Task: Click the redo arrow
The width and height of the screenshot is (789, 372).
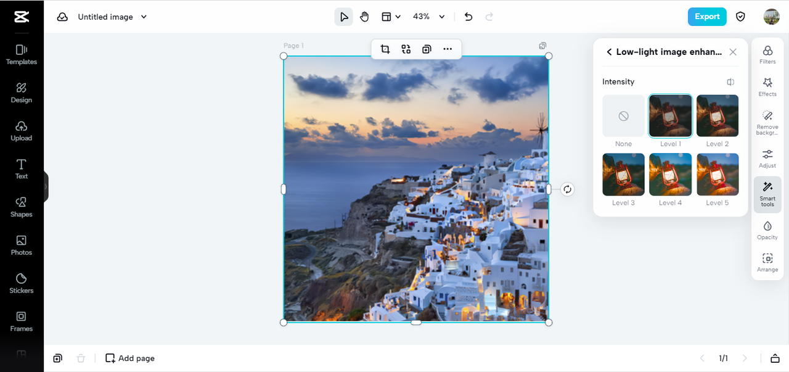Action: click(489, 17)
